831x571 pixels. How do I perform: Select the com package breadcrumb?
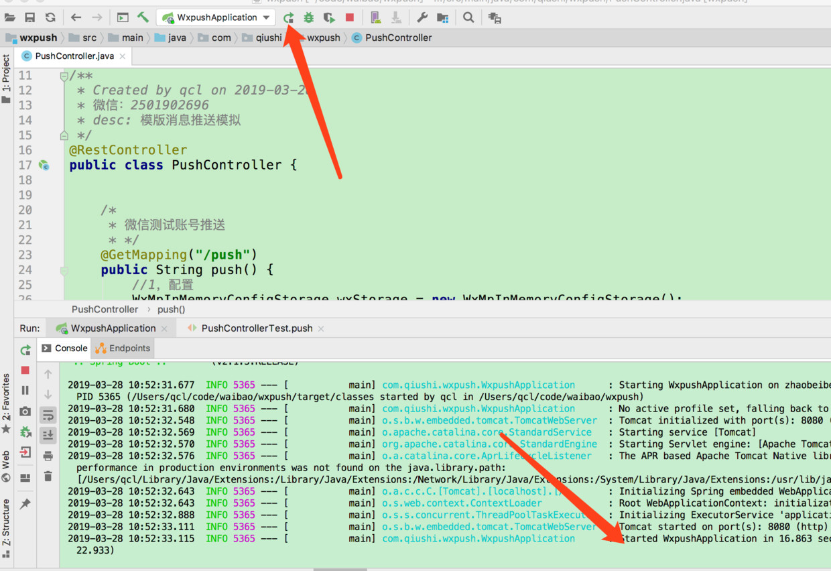pyautogui.click(x=214, y=38)
